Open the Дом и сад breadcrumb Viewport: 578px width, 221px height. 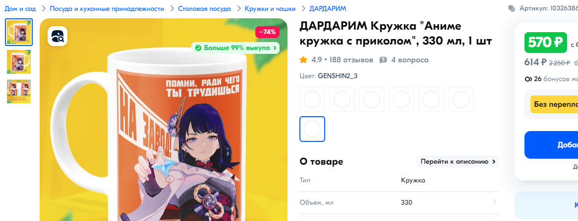click(x=20, y=8)
